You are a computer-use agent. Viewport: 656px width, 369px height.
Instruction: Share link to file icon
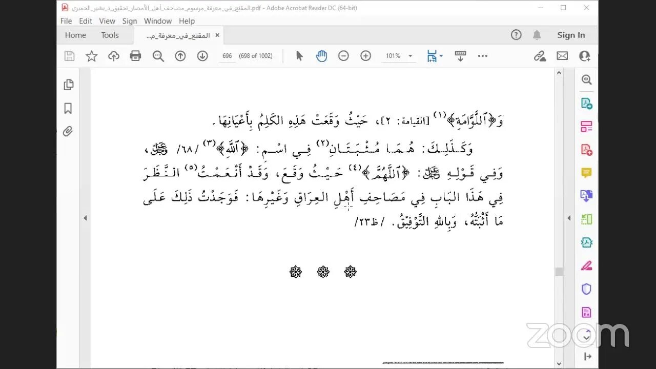pyautogui.click(x=540, y=56)
